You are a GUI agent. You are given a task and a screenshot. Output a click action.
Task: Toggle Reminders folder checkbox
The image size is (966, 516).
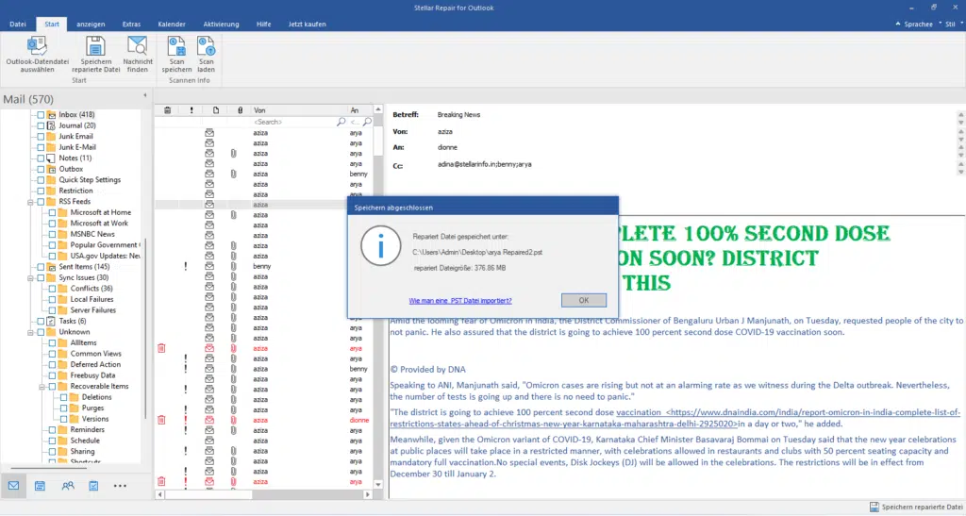[x=53, y=430]
